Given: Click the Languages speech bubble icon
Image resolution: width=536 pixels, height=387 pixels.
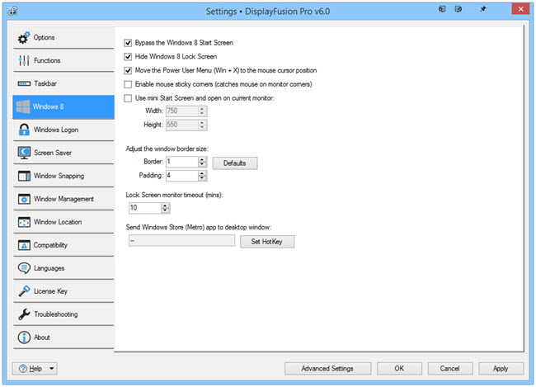Looking at the screenshot, I should click(x=24, y=268).
